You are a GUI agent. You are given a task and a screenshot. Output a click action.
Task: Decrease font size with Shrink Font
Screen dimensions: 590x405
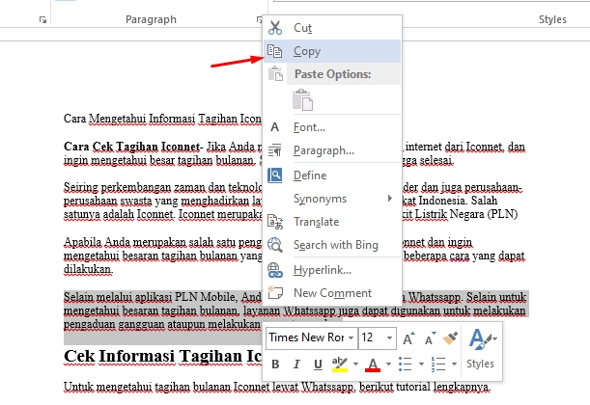430,338
